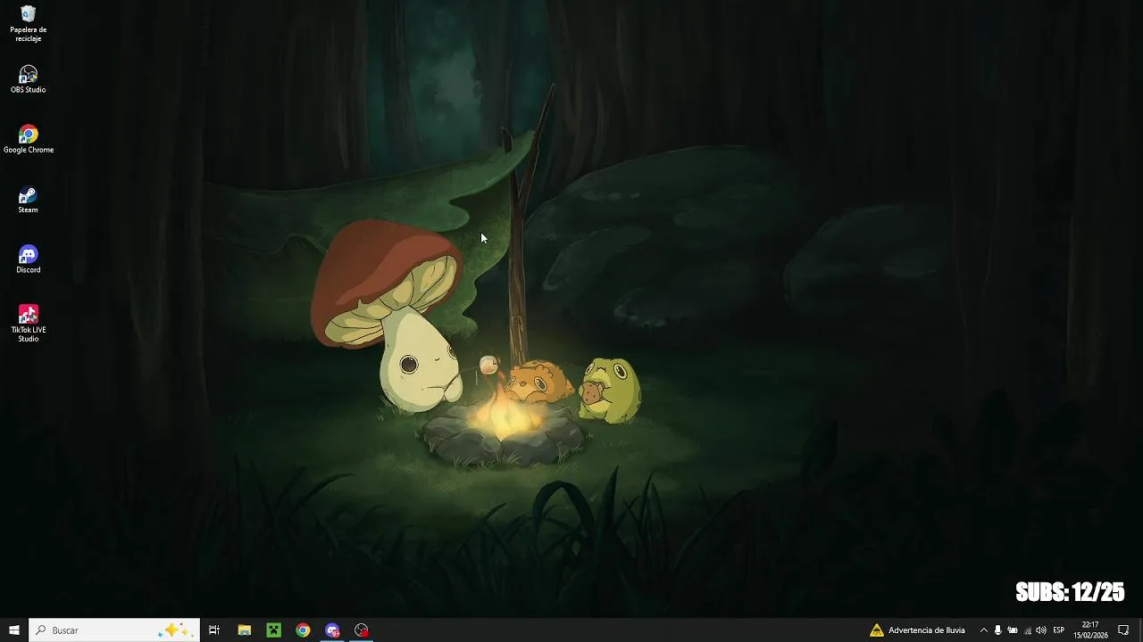The height and width of the screenshot is (642, 1143).
Task: Click the Buscar search box in taskbar
Action: point(113,630)
